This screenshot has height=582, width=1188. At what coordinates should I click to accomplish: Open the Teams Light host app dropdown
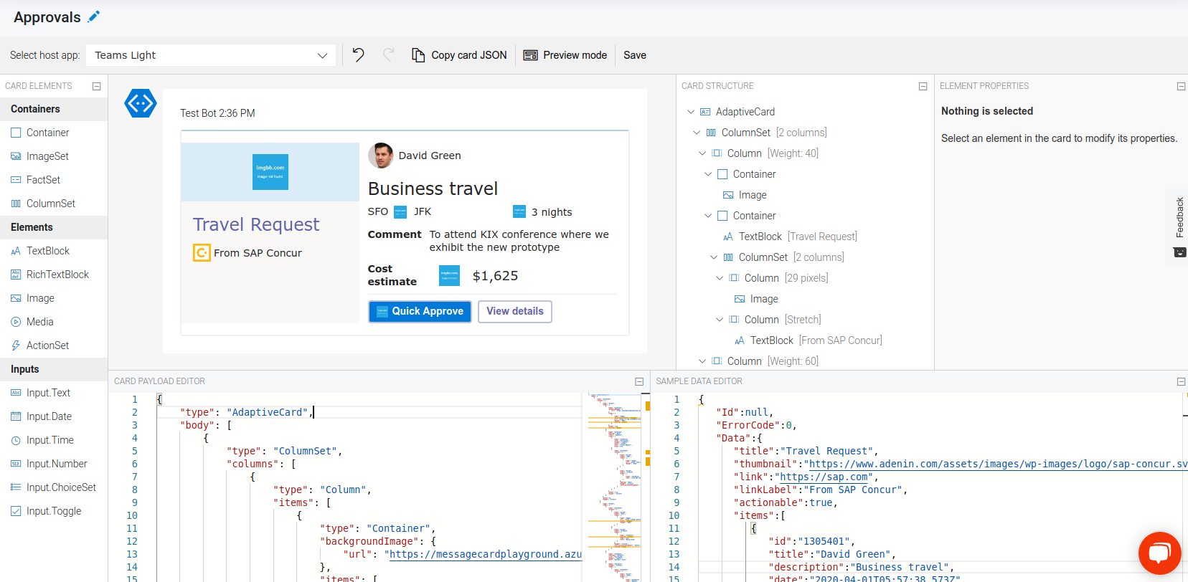[x=211, y=55]
